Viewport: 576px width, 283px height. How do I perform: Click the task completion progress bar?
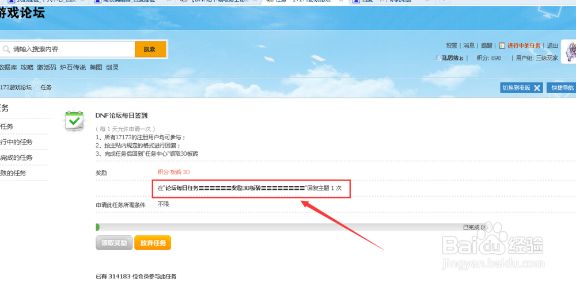click(x=291, y=227)
